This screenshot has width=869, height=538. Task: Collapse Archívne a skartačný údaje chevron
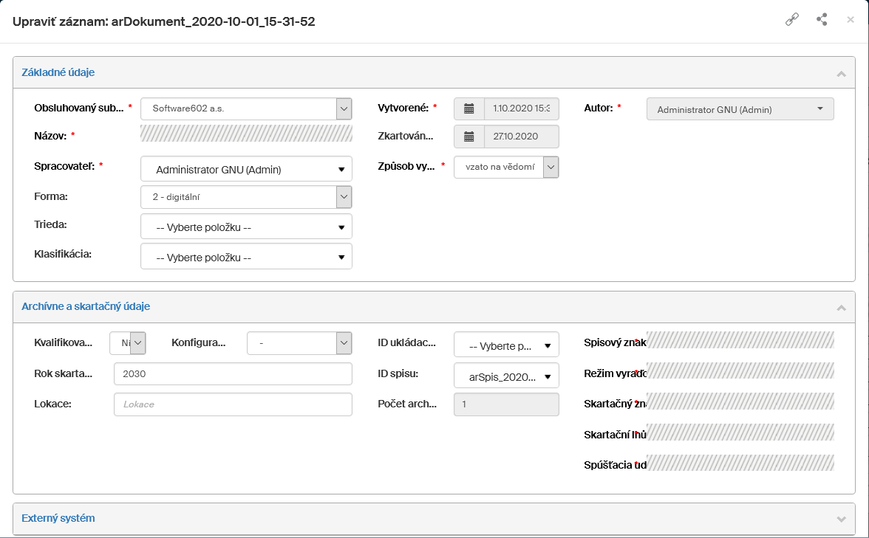[840, 307]
